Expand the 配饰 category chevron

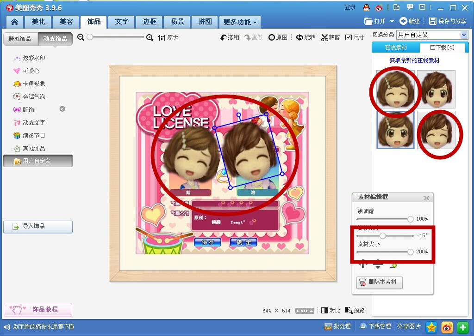click(x=62, y=109)
